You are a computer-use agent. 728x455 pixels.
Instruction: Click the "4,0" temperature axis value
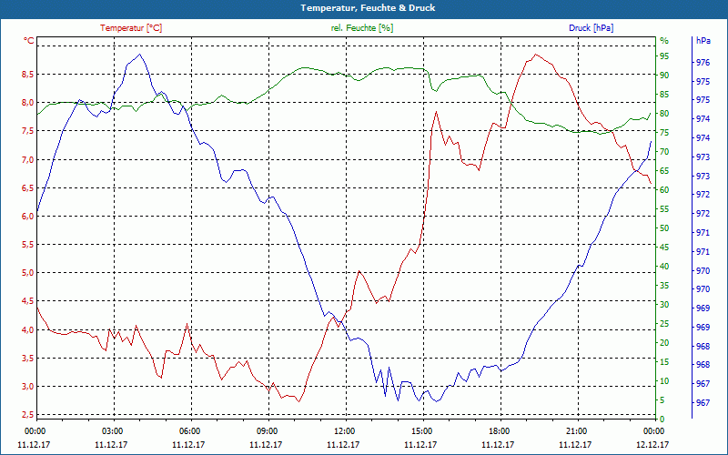click(x=28, y=330)
